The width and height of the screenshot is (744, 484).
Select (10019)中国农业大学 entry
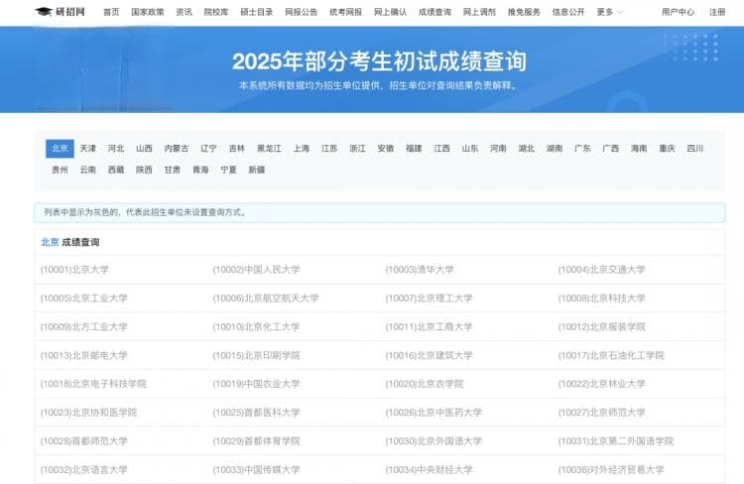click(x=256, y=384)
